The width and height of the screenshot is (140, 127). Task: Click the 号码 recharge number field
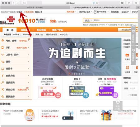click(133, 82)
